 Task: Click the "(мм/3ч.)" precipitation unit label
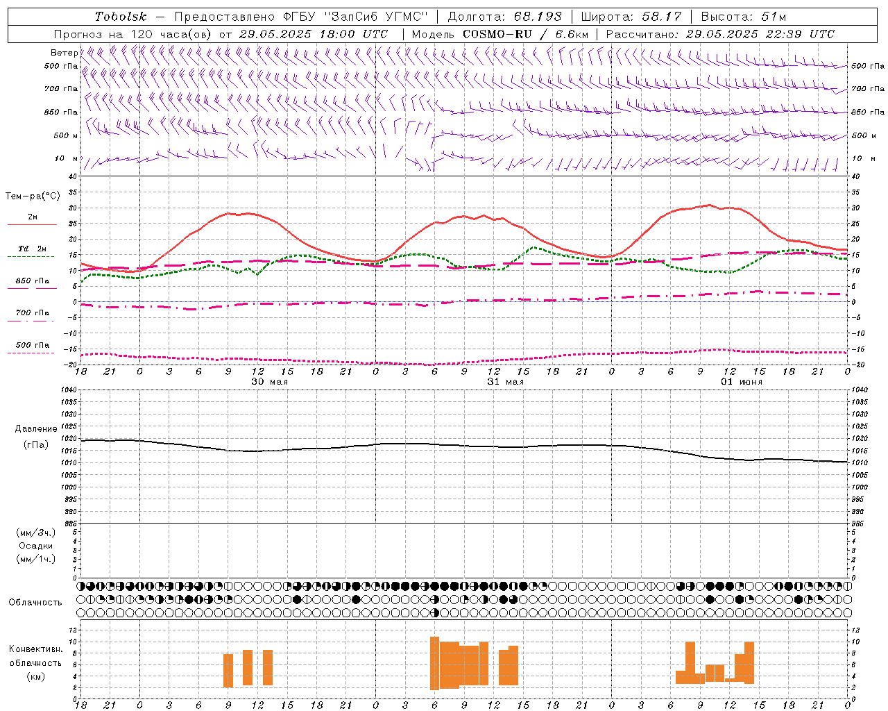pos(36,533)
